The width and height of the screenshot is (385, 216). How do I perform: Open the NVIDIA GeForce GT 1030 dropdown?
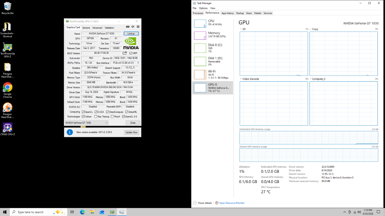(x=87, y=123)
